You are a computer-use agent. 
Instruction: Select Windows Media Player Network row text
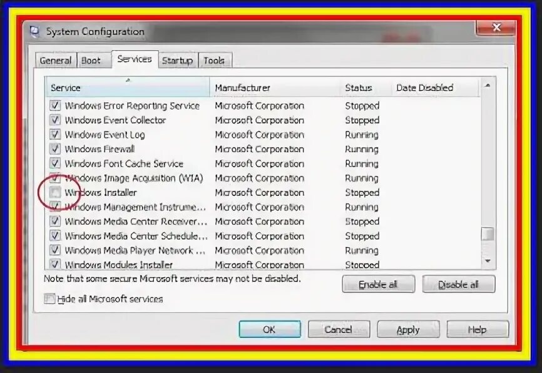click(x=135, y=250)
